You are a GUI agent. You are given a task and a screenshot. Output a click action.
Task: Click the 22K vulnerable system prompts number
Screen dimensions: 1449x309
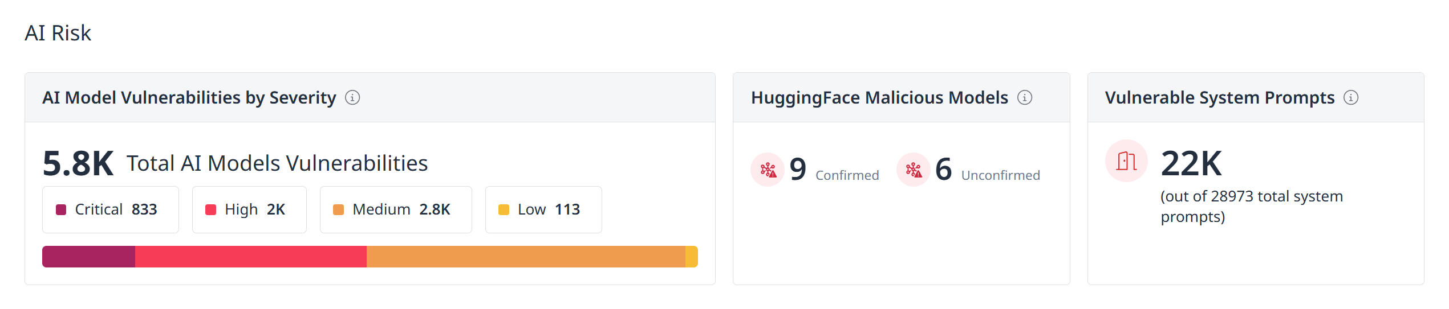(x=1191, y=163)
